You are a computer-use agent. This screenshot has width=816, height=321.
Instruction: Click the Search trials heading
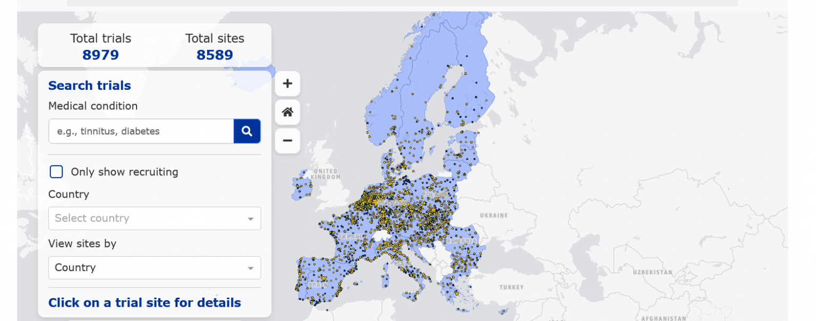[x=89, y=86]
